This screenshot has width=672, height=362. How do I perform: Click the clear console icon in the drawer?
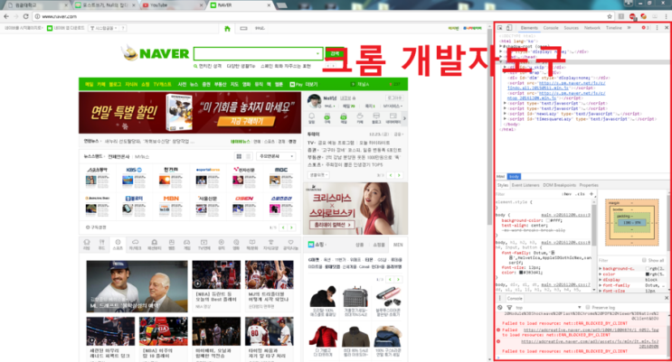(x=500, y=307)
